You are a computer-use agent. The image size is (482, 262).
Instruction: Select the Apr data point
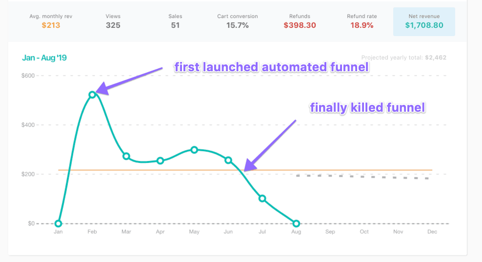(160, 161)
